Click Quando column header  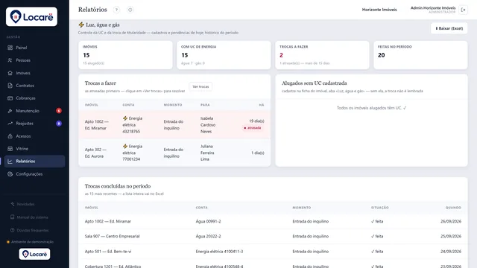453,208
